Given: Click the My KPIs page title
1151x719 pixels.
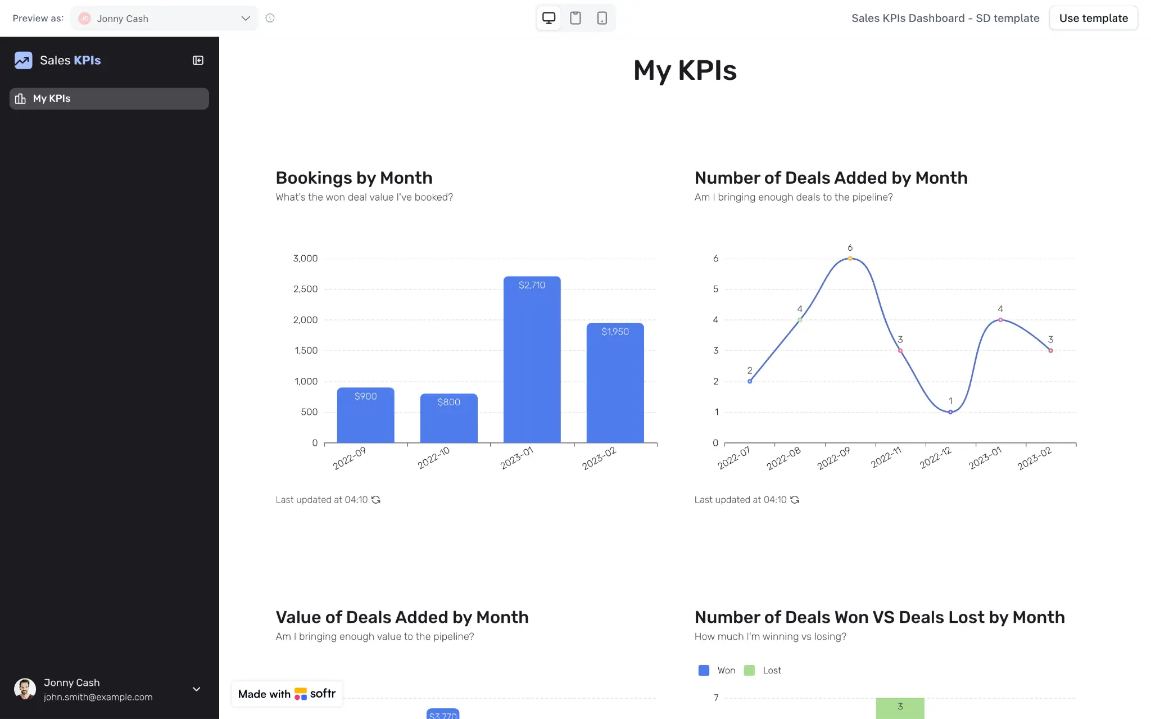Looking at the screenshot, I should click(685, 70).
